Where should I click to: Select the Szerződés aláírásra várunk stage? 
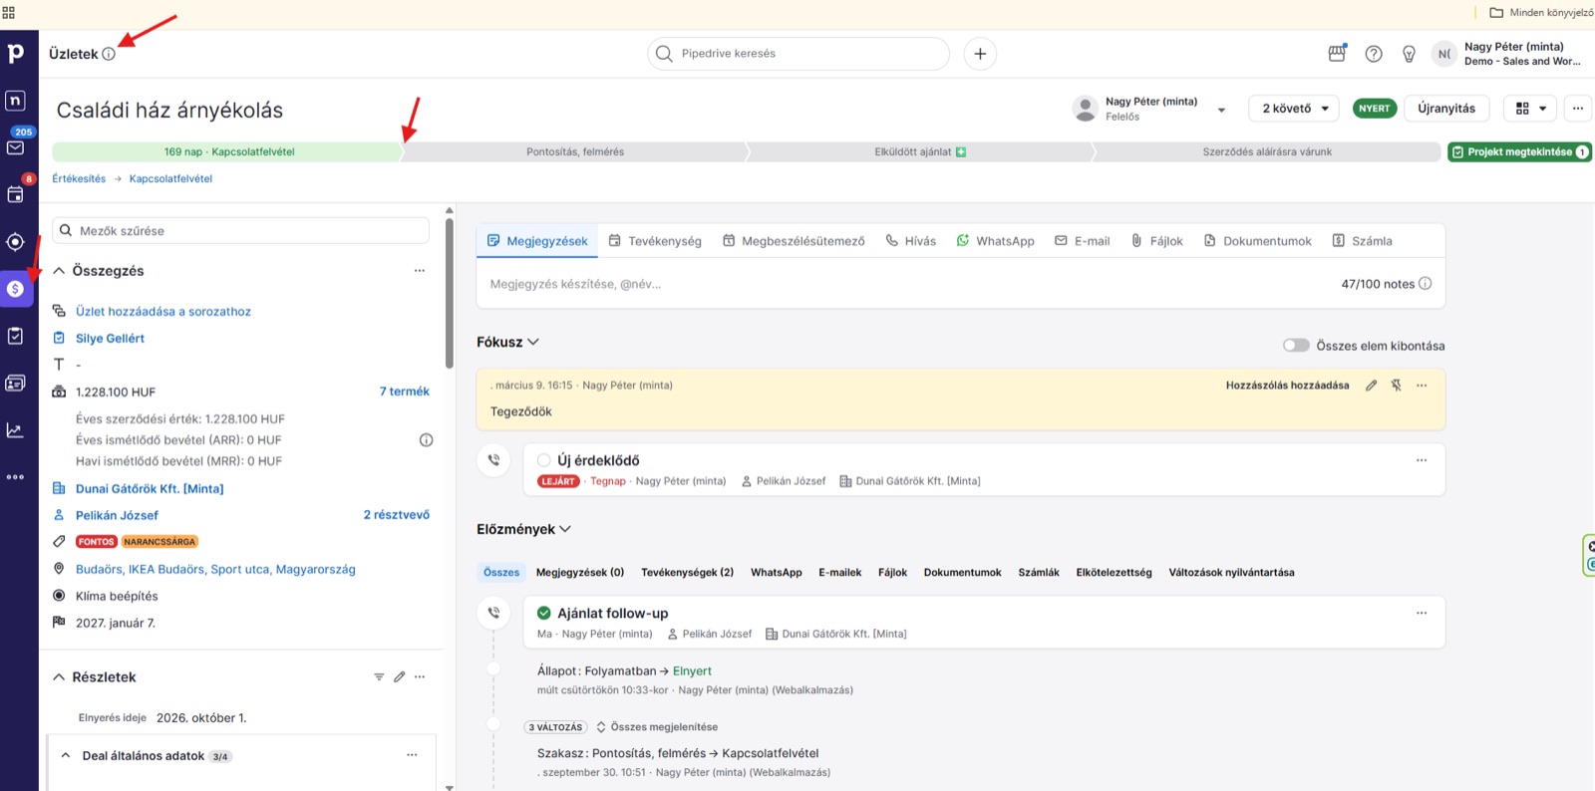1267,152
